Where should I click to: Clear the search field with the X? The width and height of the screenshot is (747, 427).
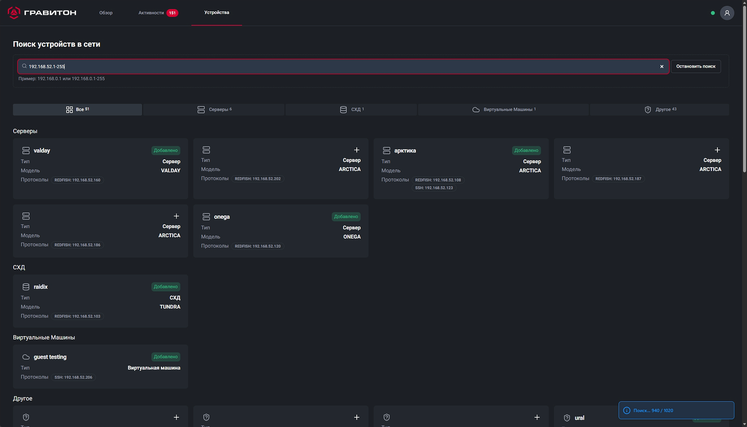coord(661,66)
